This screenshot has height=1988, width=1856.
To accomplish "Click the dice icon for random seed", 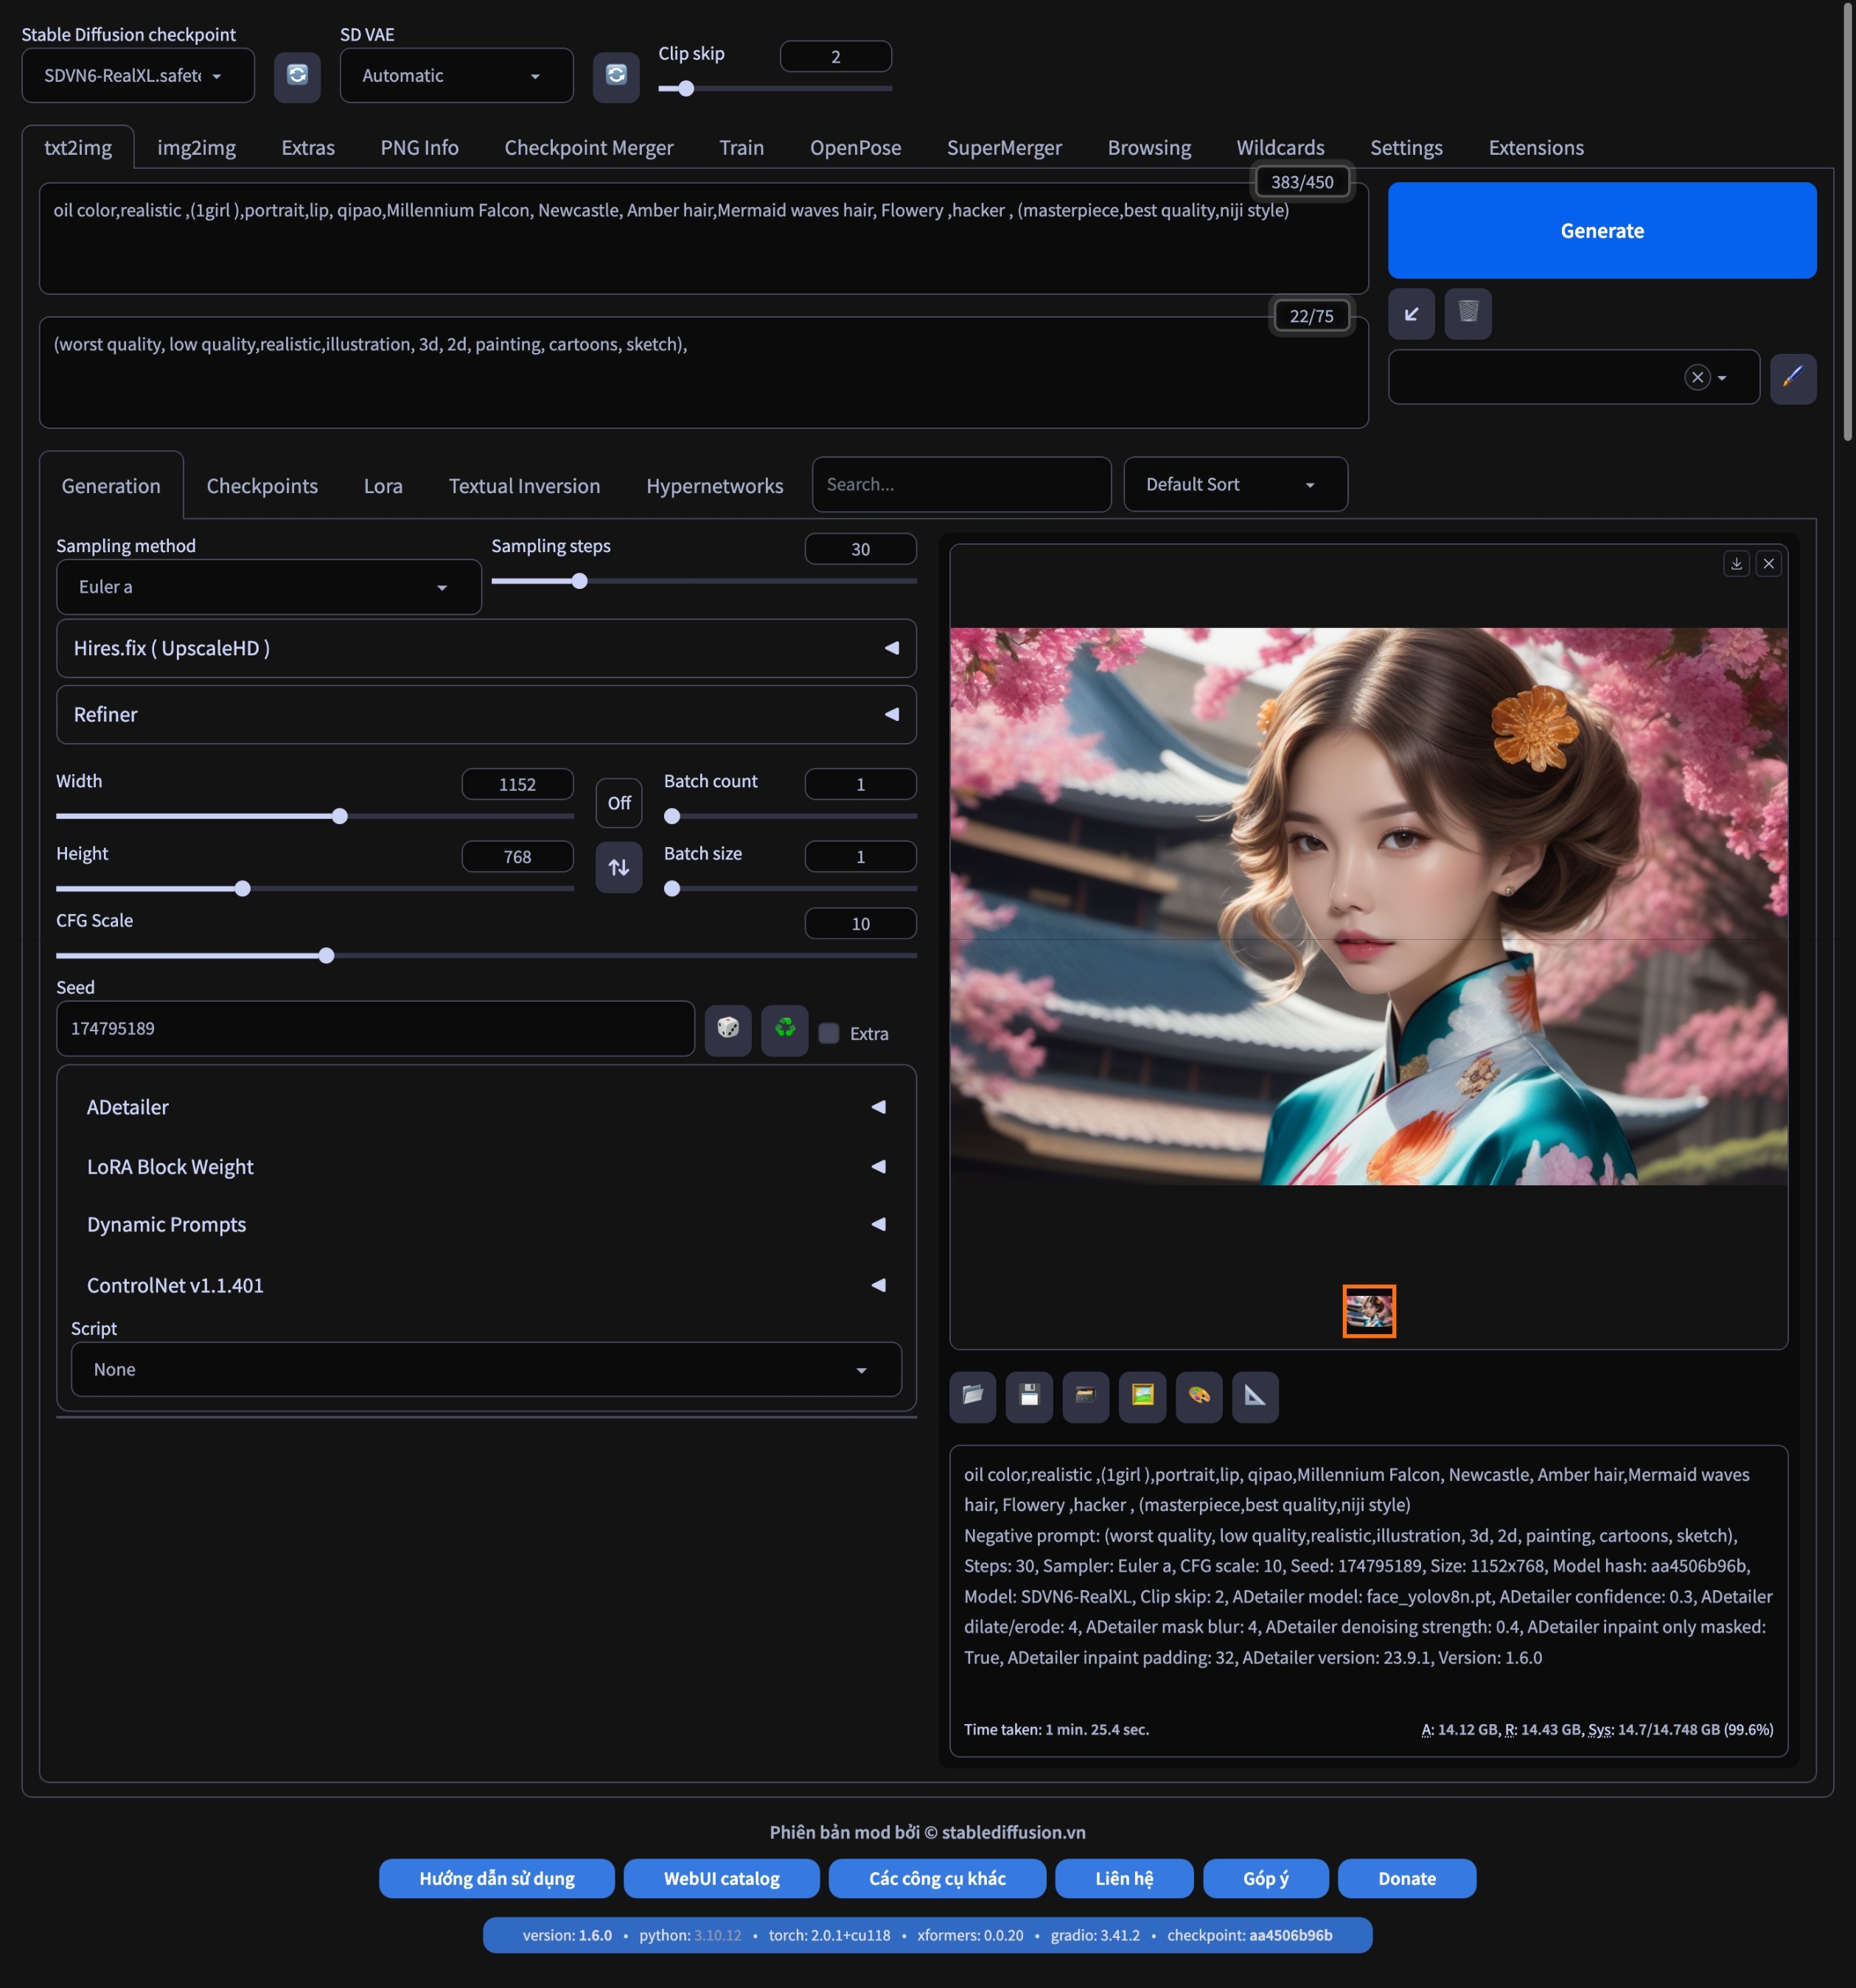I will point(727,1028).
